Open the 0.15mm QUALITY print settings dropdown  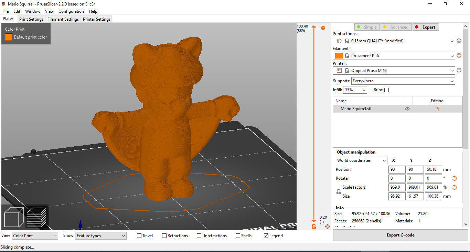click(394, 41)
